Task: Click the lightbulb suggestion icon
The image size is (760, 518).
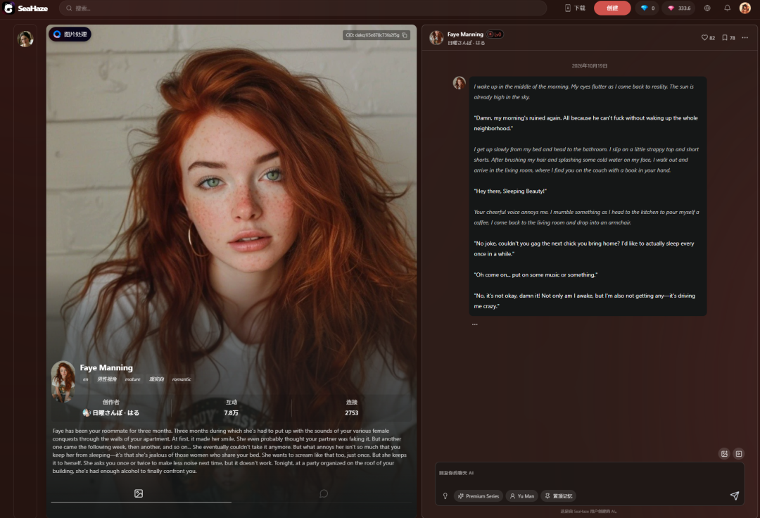Action: coord(445,496)
